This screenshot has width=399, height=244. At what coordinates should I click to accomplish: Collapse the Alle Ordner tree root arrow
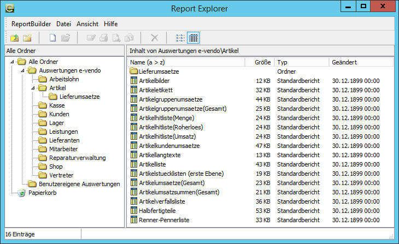[x=12, y=62]
